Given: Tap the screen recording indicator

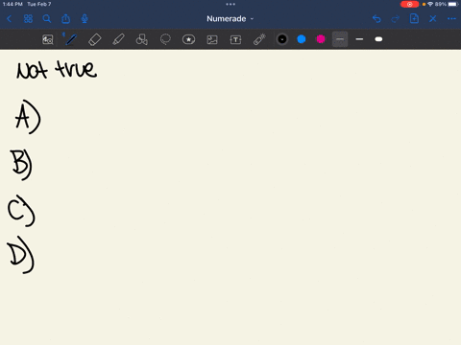Looking at the screenshot, I should pos(409,4).
